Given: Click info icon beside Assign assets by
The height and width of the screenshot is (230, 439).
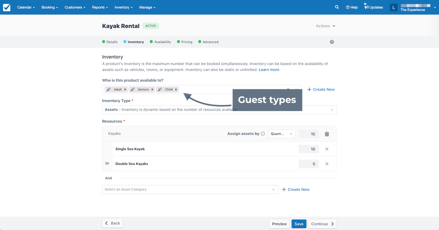Looking at the screenshot, I should (x=263, y=134).
